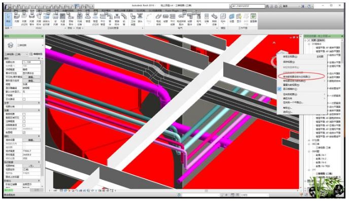Choose the Plumbing Fixture tool
Image resolution: width=349 pixels, height=201 pixels.
click(x=133, y=19)
